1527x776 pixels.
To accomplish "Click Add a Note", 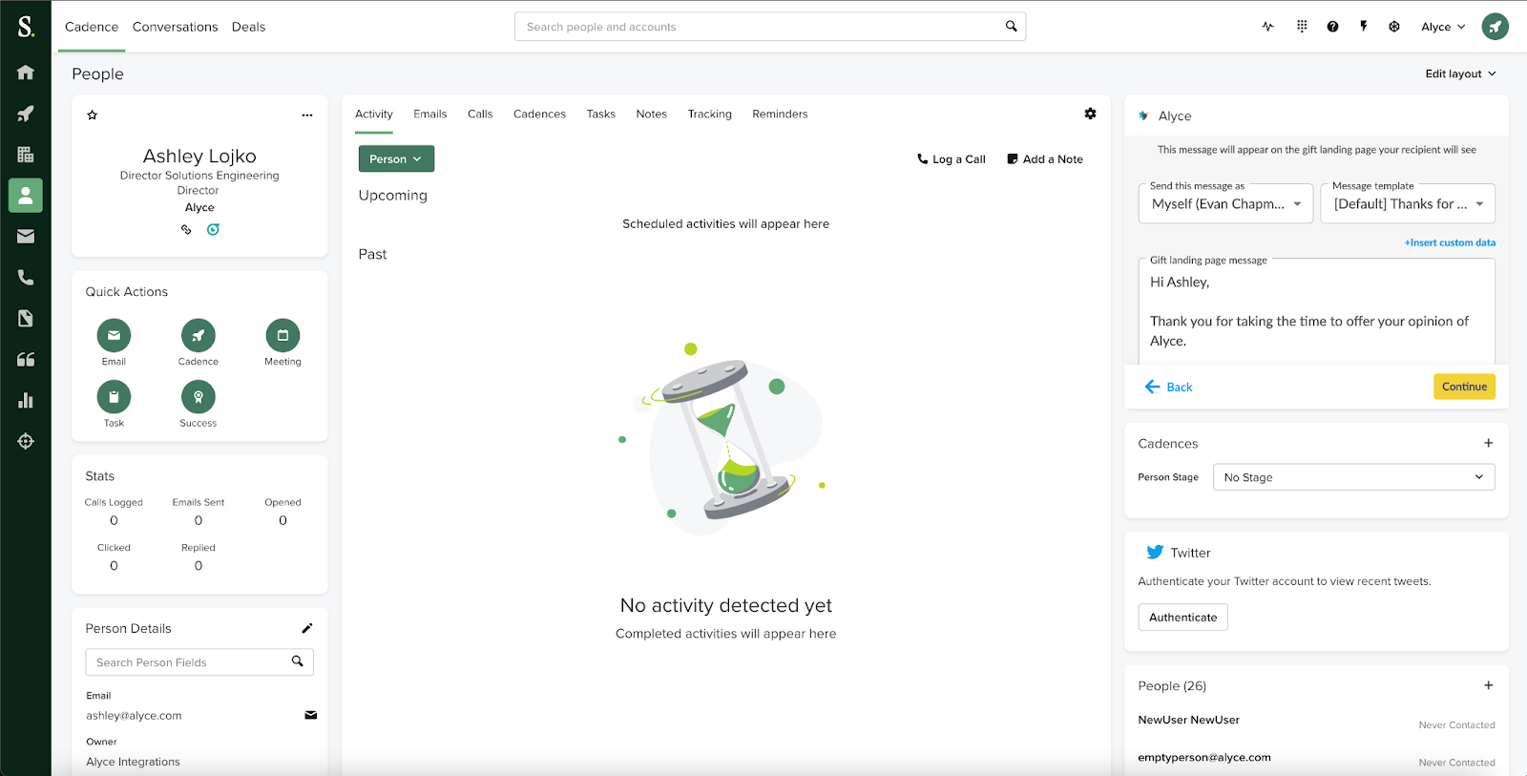I will 1045,159.
